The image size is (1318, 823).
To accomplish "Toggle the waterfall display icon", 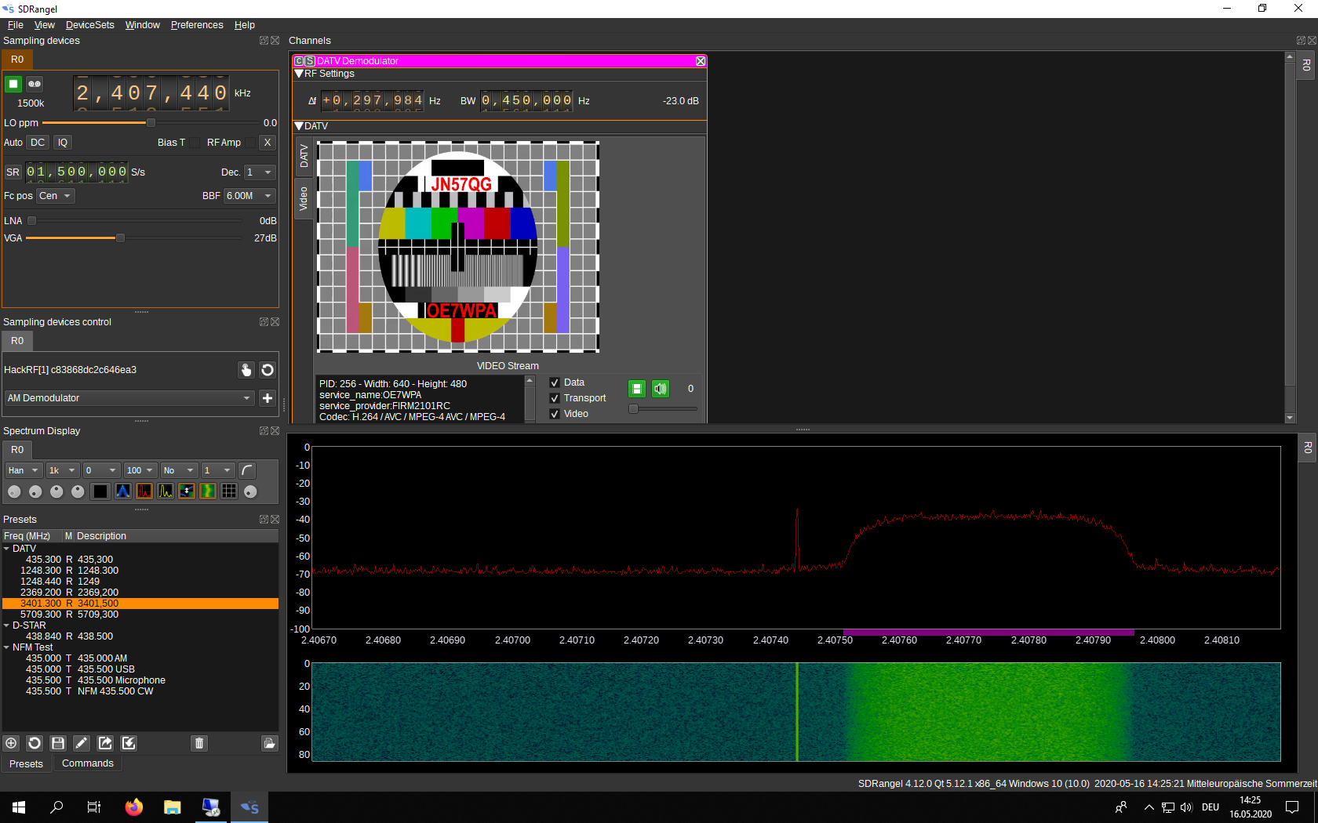I will pyautogui.click(x=208, y=491).
